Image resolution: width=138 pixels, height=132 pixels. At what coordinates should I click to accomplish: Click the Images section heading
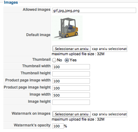point(11,2)
